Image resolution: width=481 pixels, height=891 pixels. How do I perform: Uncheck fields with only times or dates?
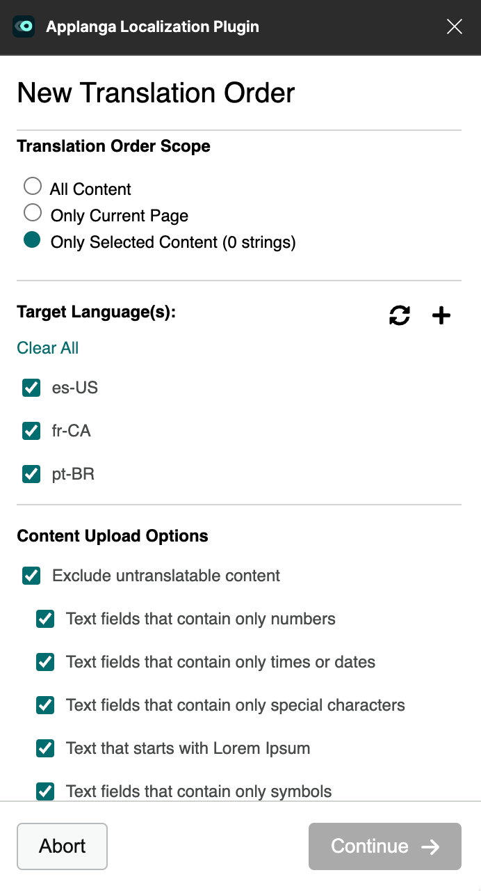click(44, 662)
